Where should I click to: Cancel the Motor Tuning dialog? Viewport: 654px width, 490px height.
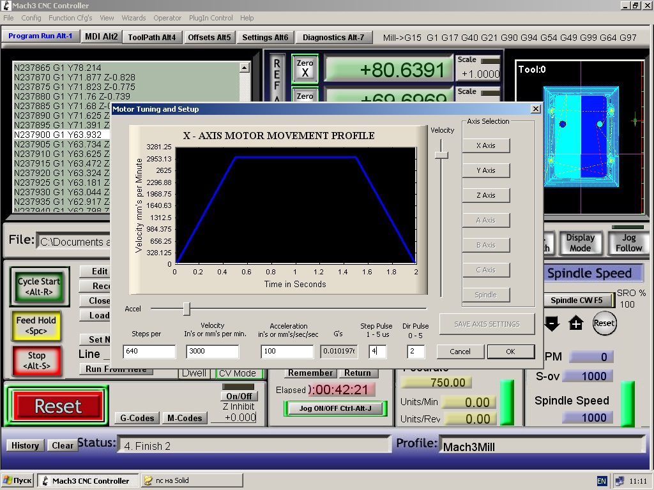pyautogui.click(x=460, y=352)
